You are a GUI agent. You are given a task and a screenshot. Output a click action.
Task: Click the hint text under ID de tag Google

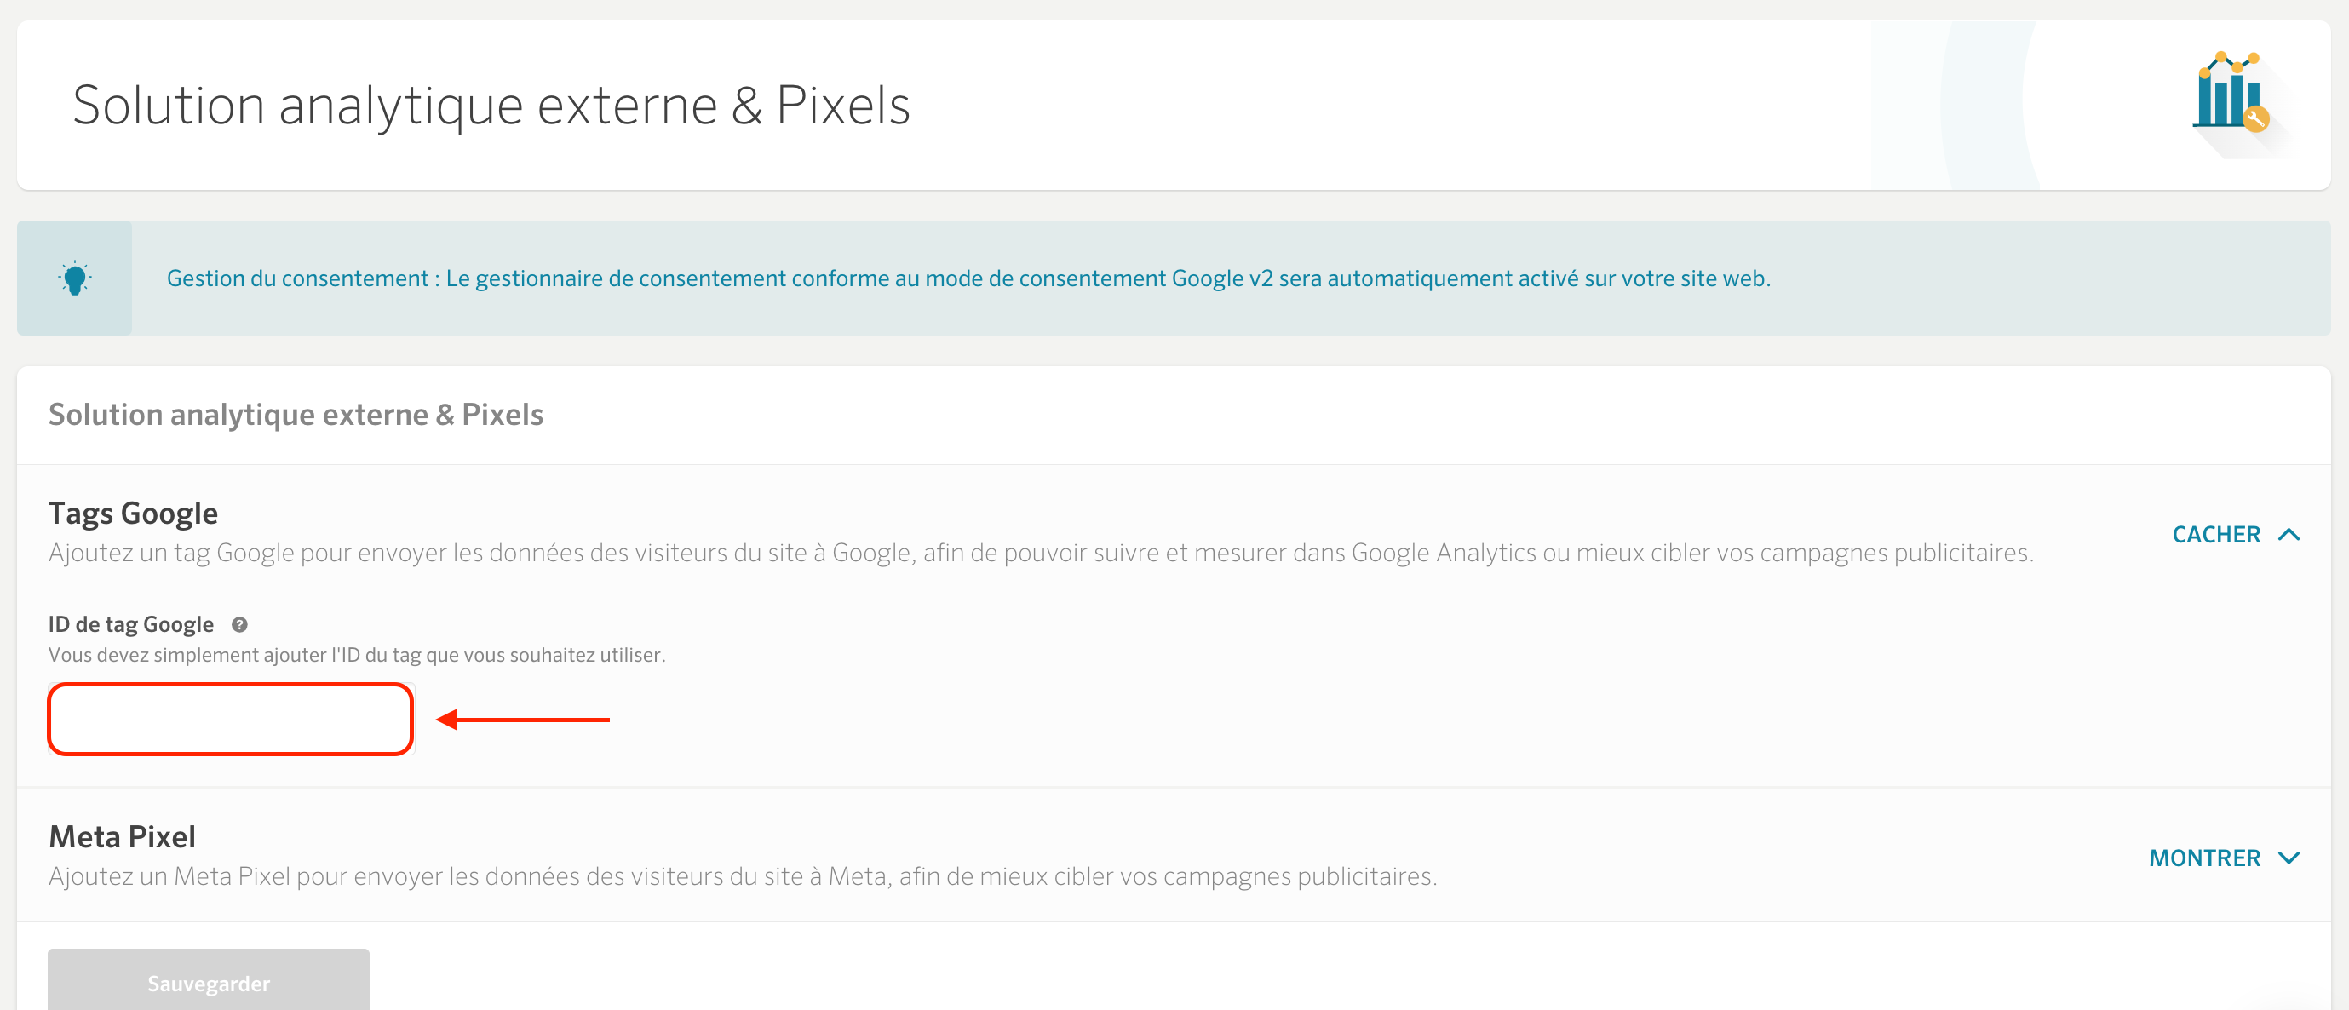click(357, 655)
